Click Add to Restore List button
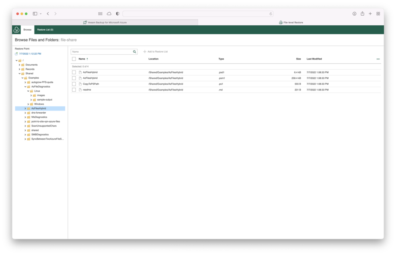This screenshot has height=255, width=396. click(155, 52)
